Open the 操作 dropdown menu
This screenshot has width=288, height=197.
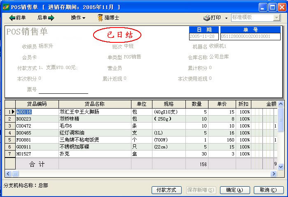click(78, 18)
